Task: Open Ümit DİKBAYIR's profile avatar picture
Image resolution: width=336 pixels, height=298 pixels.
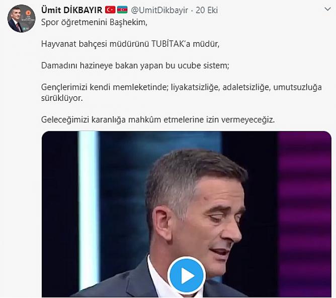Action: pyautogui.click(x=21, y=19)
